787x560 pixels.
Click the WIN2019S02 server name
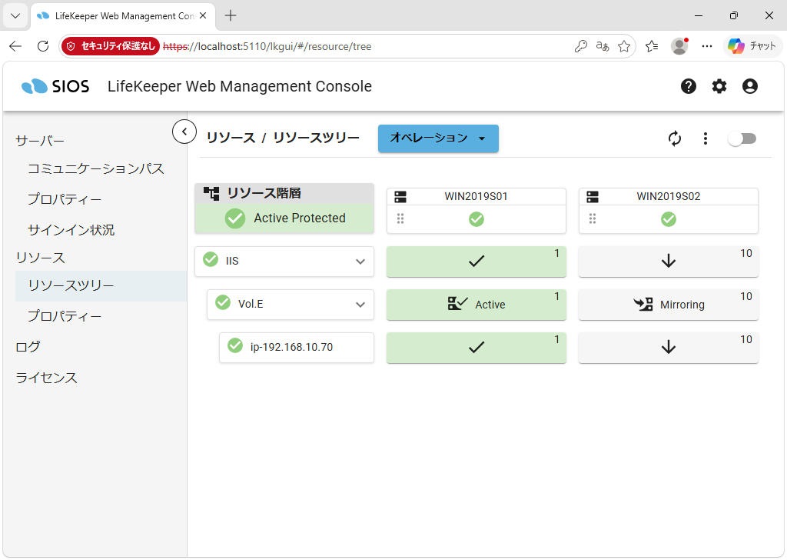point(668,196)
